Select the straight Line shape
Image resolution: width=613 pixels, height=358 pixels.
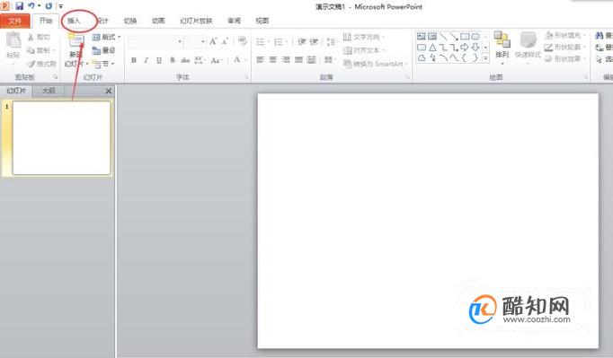point(443,37)
